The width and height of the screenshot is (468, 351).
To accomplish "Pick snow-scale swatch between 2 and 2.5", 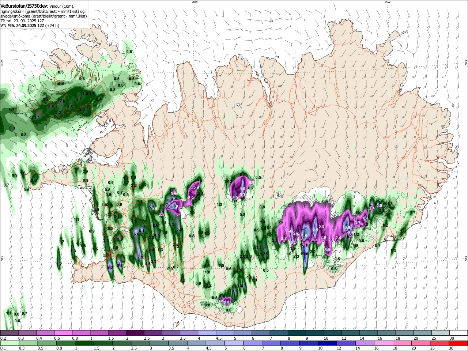I will (135, 333).
